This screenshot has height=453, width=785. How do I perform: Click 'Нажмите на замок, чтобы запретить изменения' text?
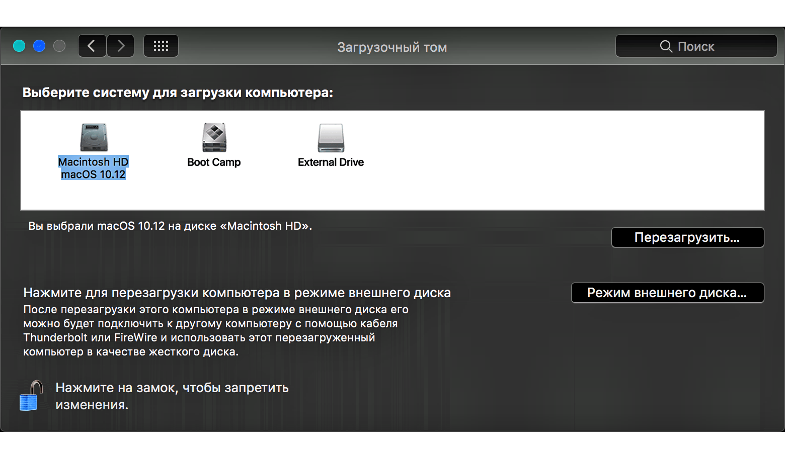click(x=172, y=396)
